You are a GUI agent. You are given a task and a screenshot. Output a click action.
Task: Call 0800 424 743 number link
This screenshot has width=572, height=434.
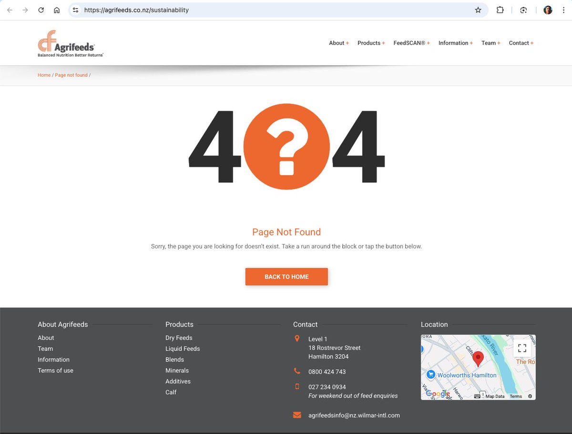coord(327,372)
